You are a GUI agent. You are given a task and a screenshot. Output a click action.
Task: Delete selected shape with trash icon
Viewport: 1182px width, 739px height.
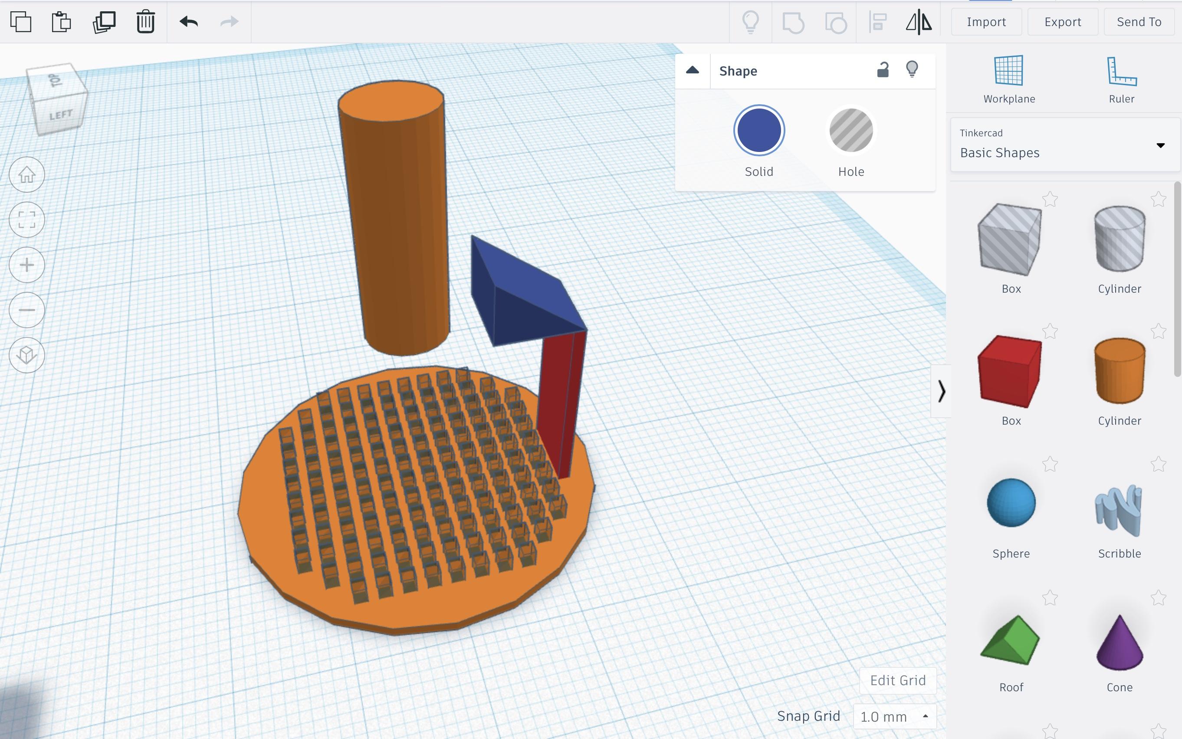pos(145,22)
